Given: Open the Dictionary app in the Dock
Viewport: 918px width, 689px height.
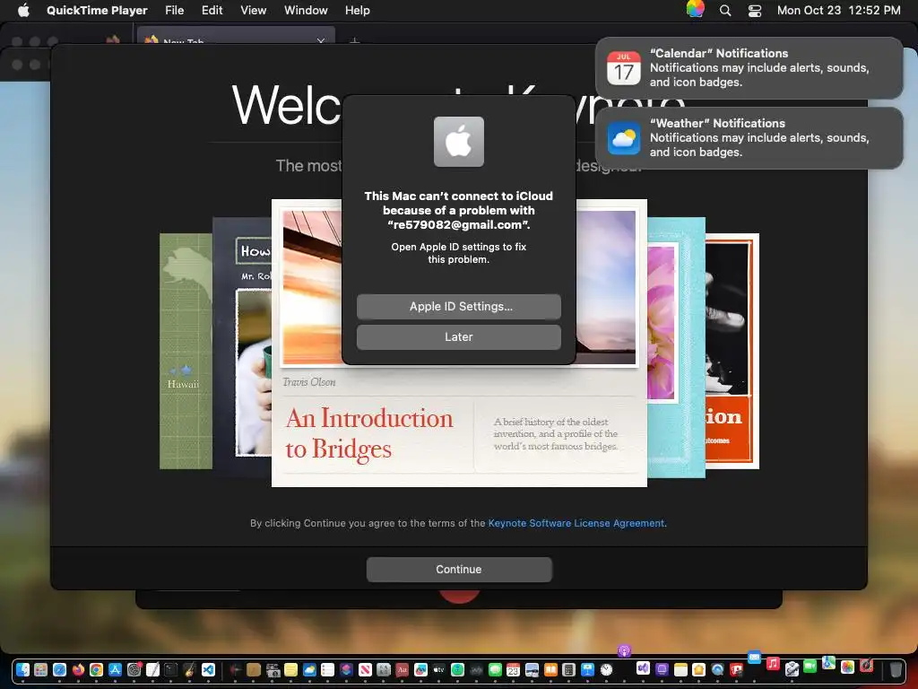Looking at the screenshot, I should coord(403,669).
